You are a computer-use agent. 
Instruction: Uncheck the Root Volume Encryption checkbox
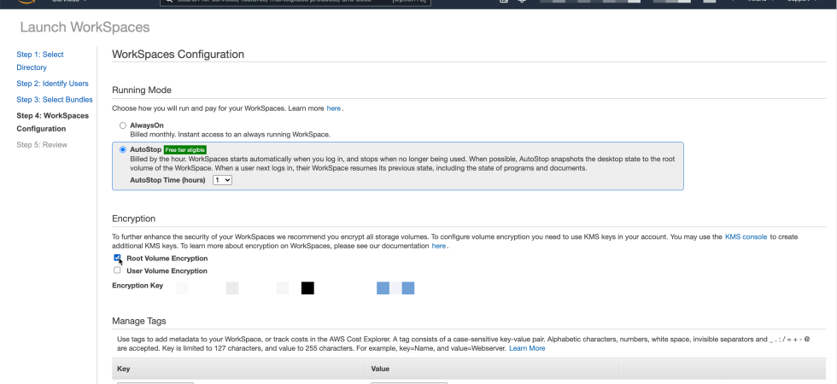(118, 258)
